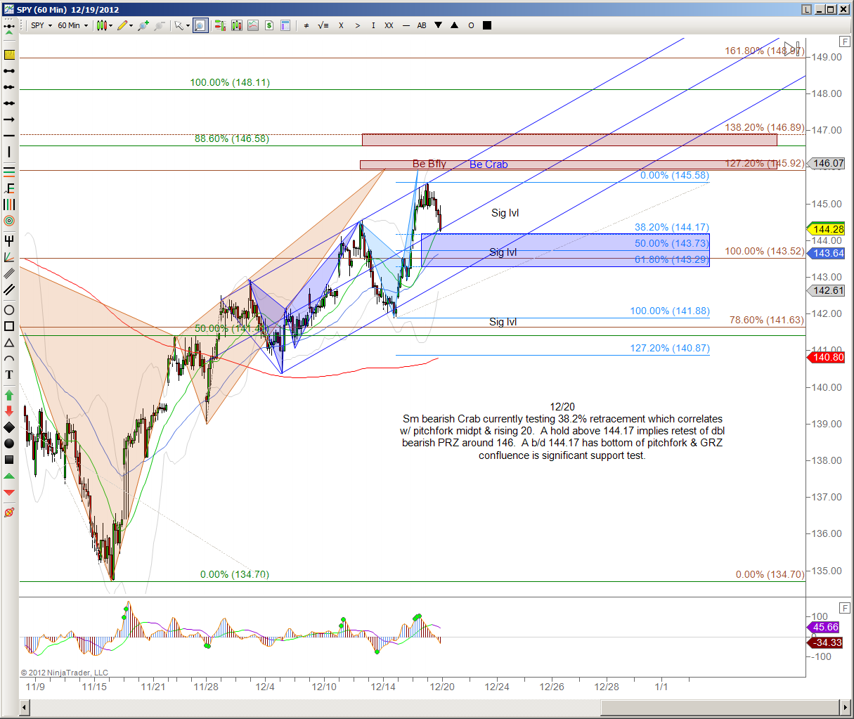This screenshot has height=719, width=854.
Task: Open the data box toolbar button
Action: point(285,25)
